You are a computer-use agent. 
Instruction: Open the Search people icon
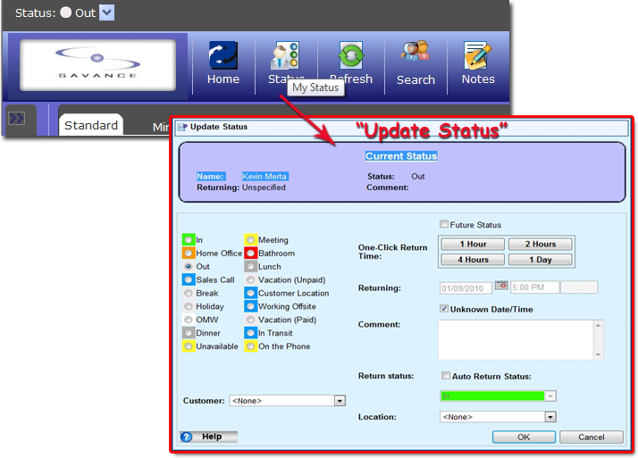(x=416, y=55)
